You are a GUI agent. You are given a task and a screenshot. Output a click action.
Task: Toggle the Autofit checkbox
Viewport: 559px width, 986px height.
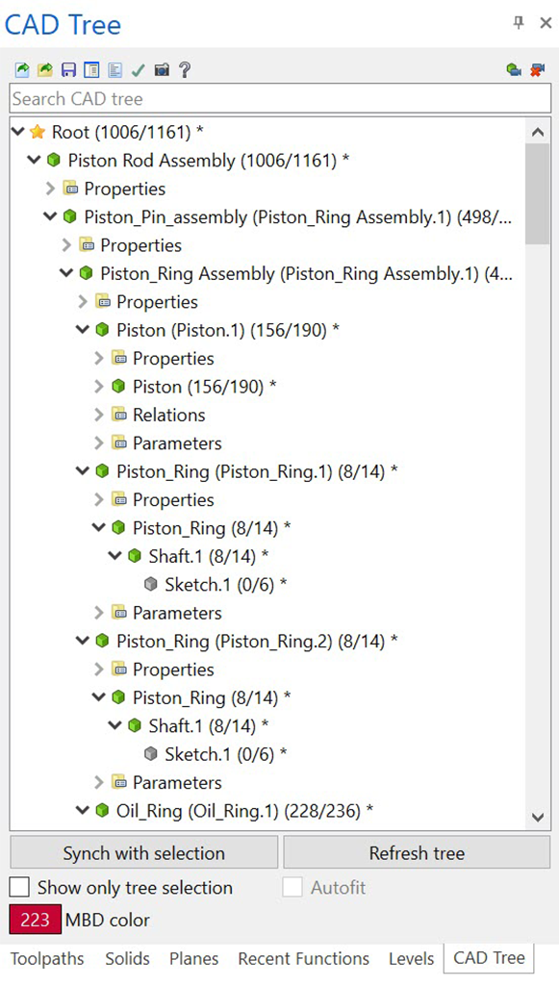pos(292,887)
